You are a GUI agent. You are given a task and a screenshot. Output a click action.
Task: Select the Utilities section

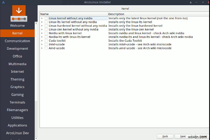pyautogui.click(x=17, y=118)
